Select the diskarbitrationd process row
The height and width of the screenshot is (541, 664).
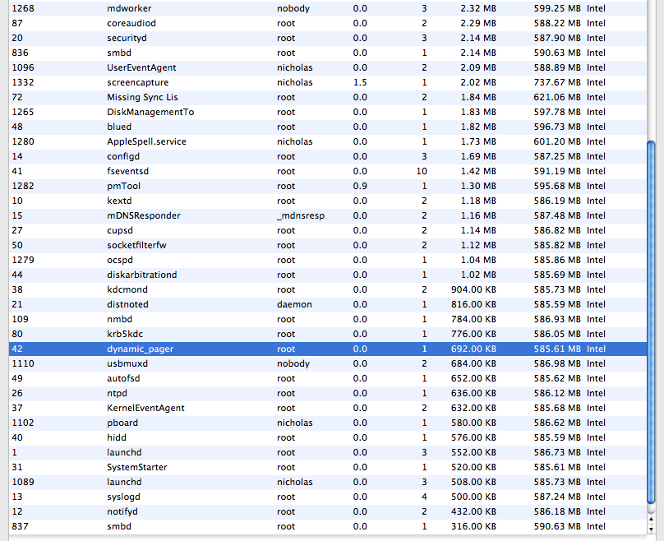328,275
